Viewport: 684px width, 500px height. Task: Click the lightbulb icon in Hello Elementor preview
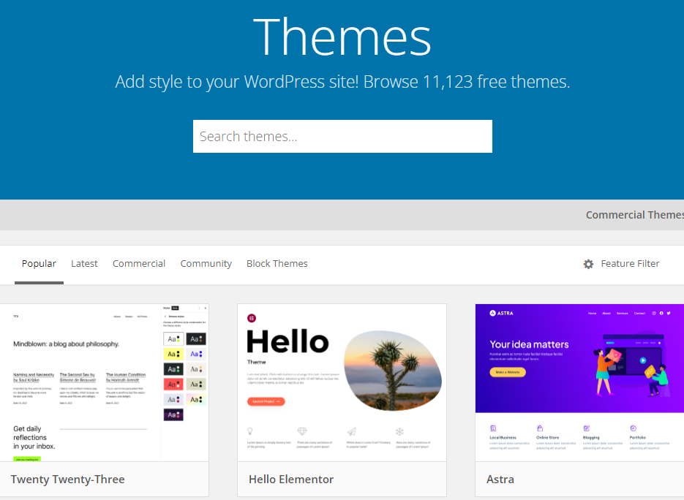[250, 431]
